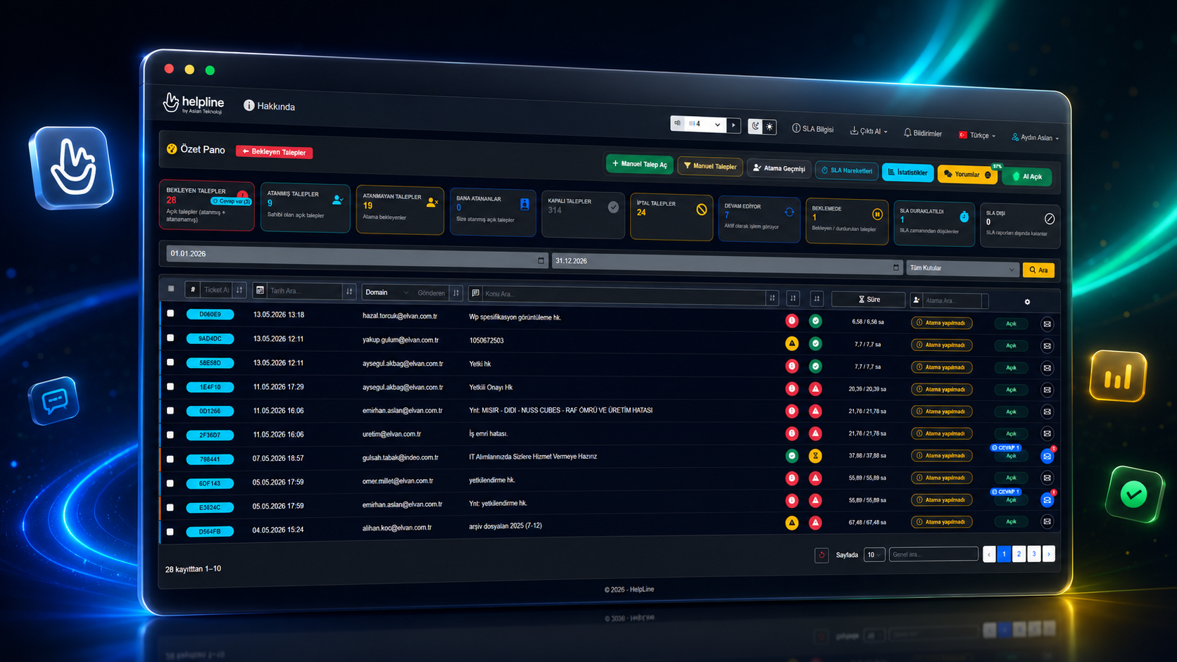Screen dimensions: 1177x662
Task: Click the Konu Ara subject search field
Action: [623, 294]
